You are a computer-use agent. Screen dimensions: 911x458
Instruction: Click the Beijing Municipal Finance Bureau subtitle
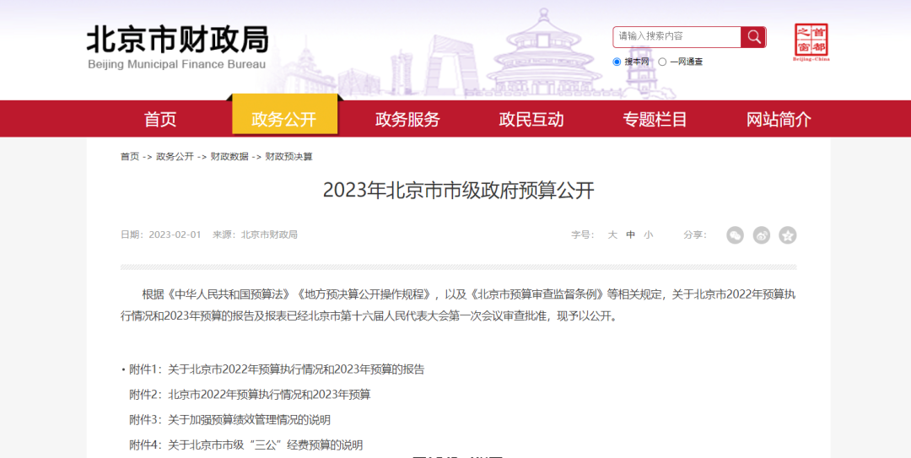(x=176, y=64)
